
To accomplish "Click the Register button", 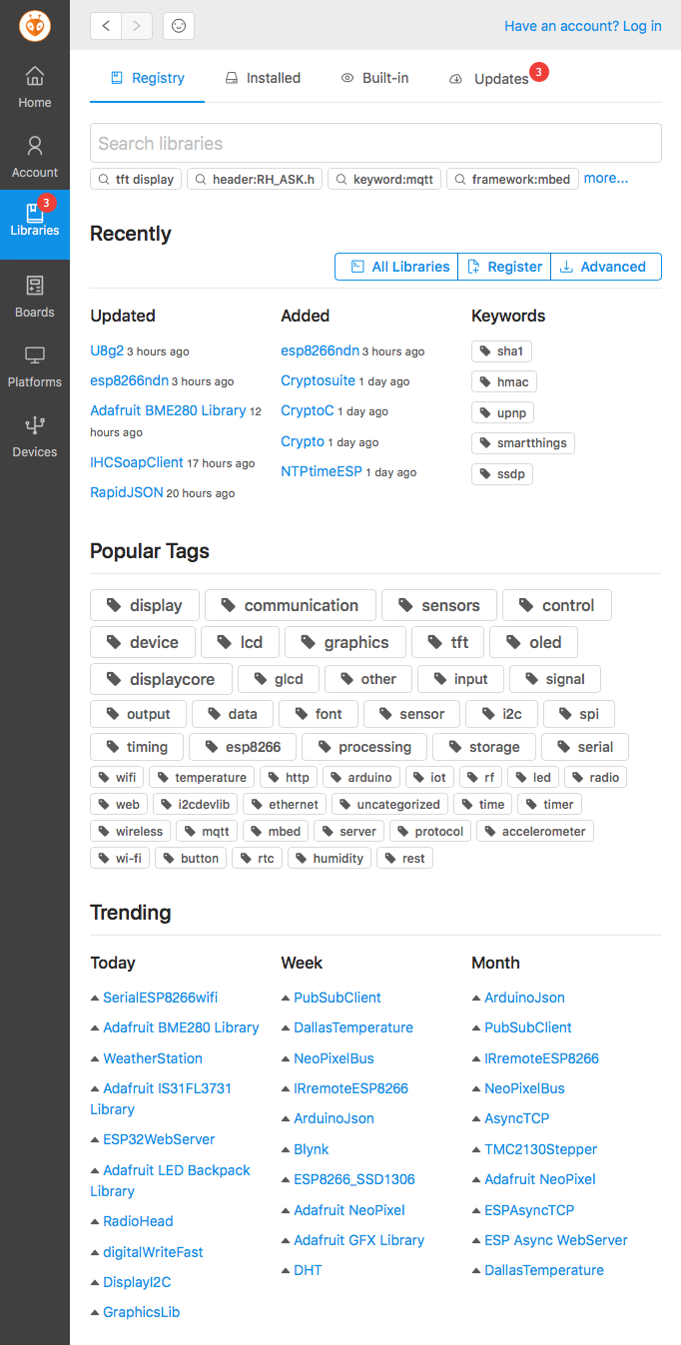I will (504, 267).
